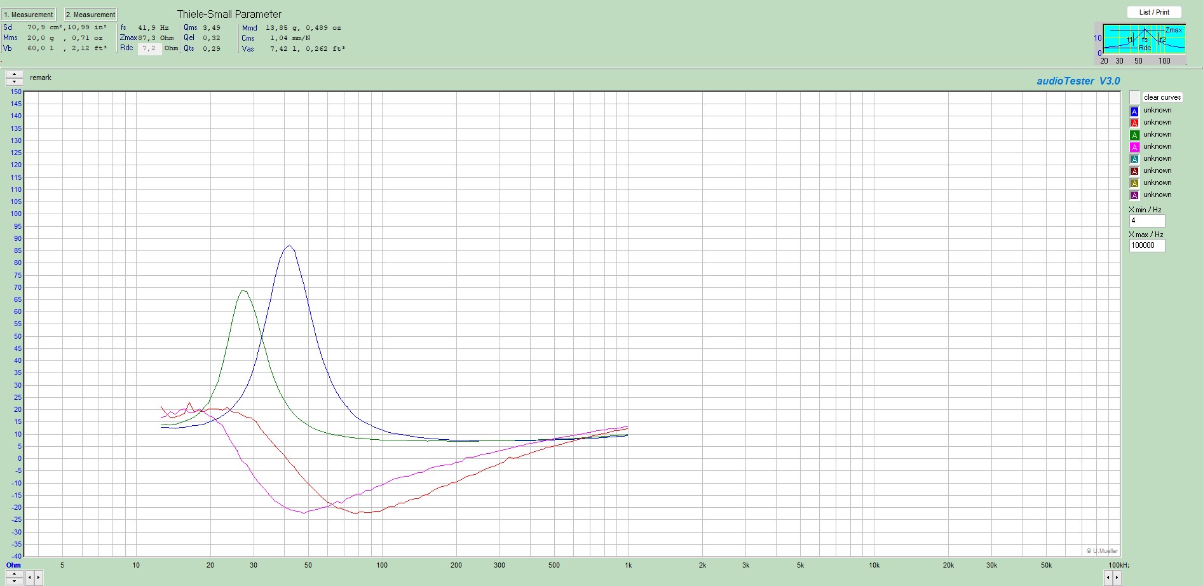Click the unknown label beside olive curve icon

tap(1157, 182)
